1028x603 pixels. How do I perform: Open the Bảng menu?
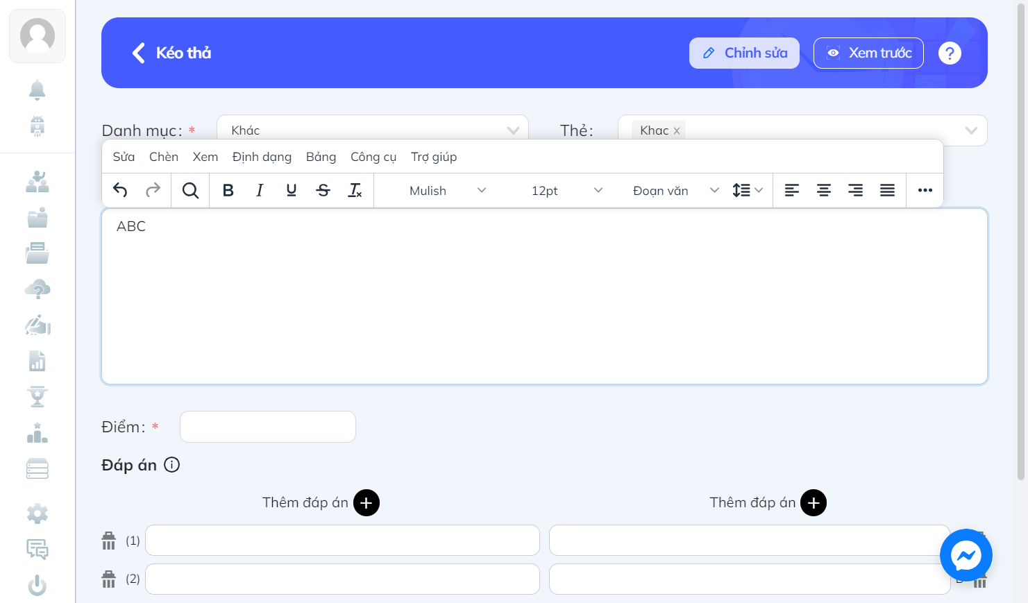[x=321, y=157]
